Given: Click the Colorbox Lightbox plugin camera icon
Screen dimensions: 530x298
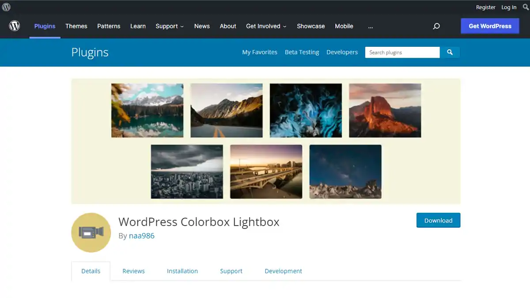Looking at the screenshot, I should click(91, 233).
